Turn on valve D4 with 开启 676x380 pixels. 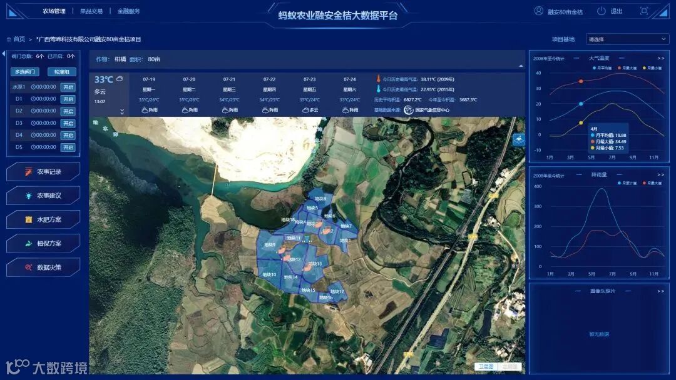(x=68, y=135)
